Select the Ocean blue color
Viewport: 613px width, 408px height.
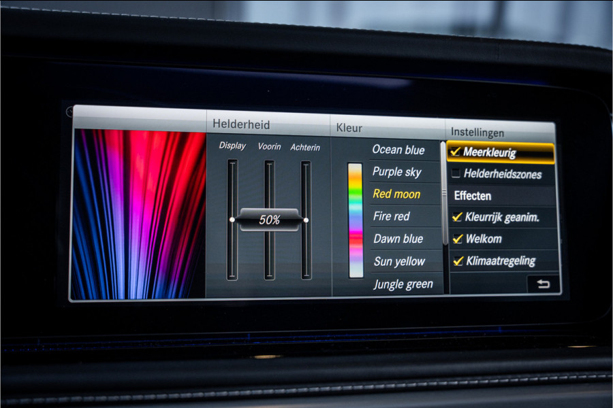[x=398, y=150]
